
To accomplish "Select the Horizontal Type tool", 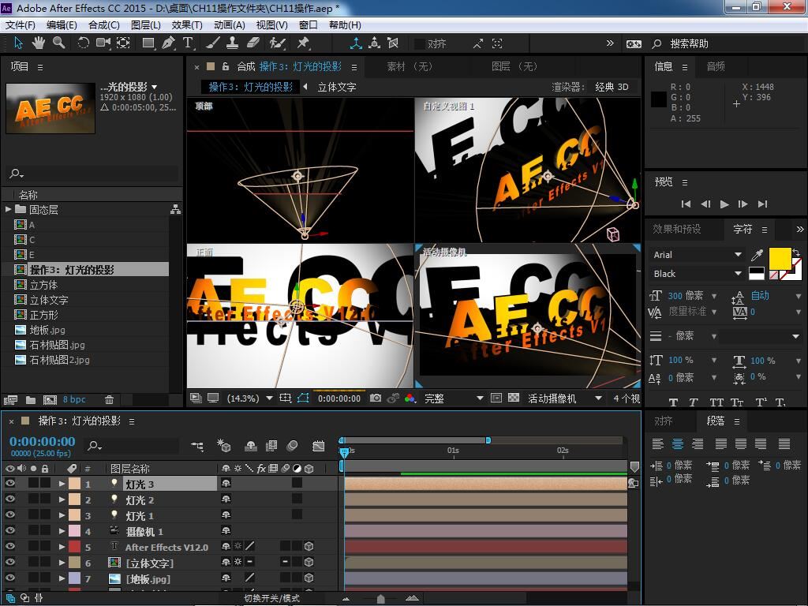I will pos(188,43).
